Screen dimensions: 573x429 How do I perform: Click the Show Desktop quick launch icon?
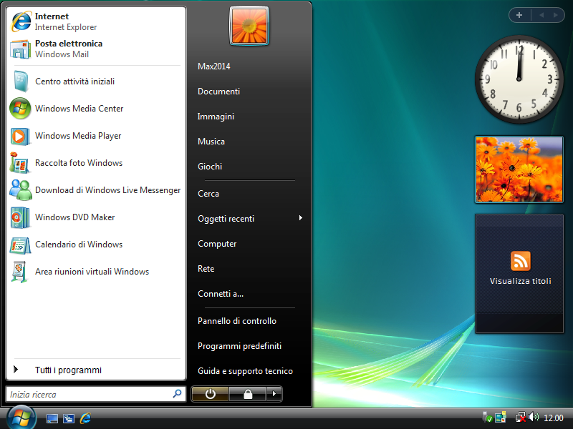(52, 418)
